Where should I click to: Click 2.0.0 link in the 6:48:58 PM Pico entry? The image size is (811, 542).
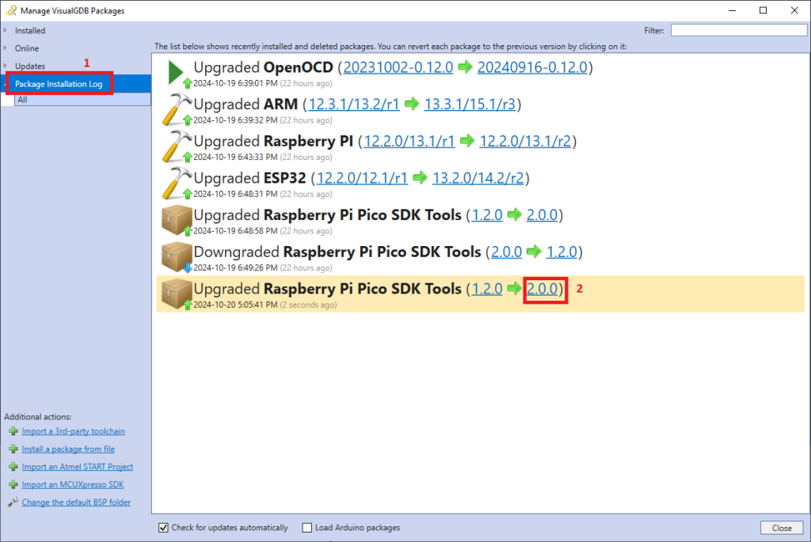[x=542, y=215]
